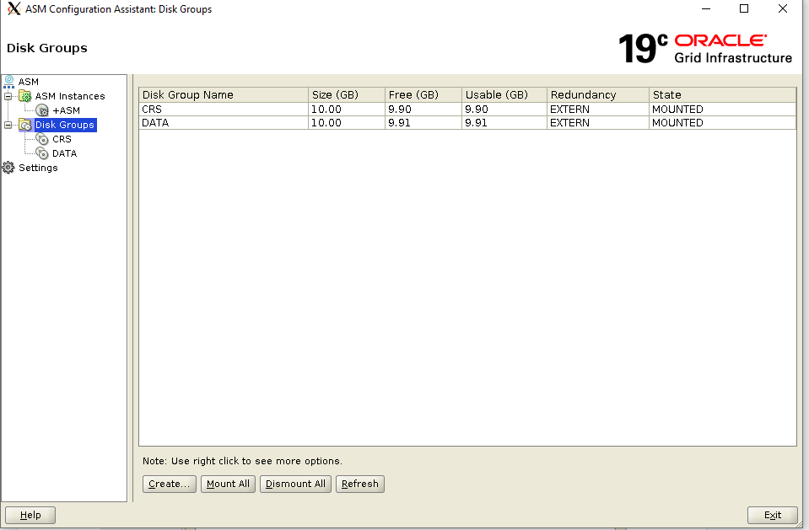The height and width of the screenshot is (530, 809).
Task: Select ASM Instances in the tree
Action: click(70, 96)
